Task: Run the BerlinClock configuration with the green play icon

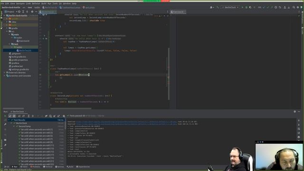Action: point(242,8)
